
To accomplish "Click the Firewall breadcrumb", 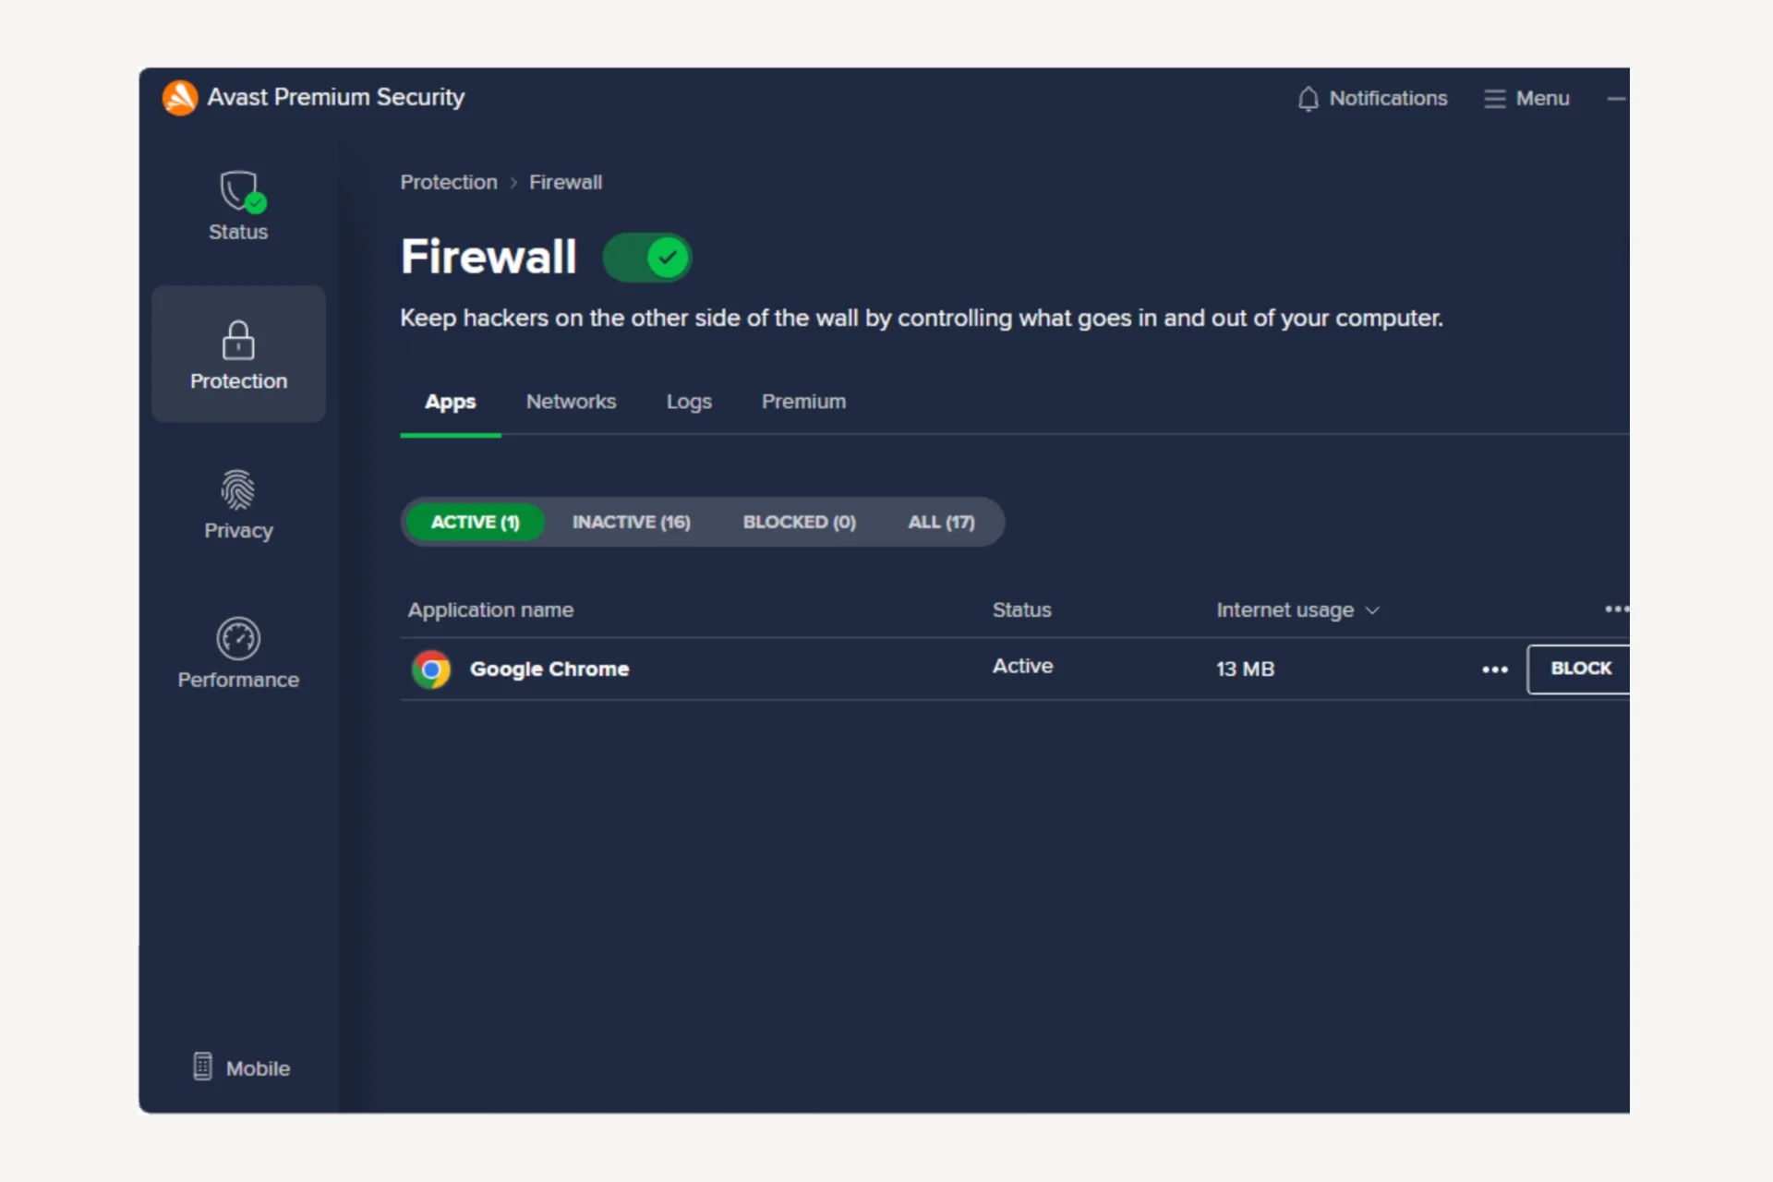I will coord(565,182).
